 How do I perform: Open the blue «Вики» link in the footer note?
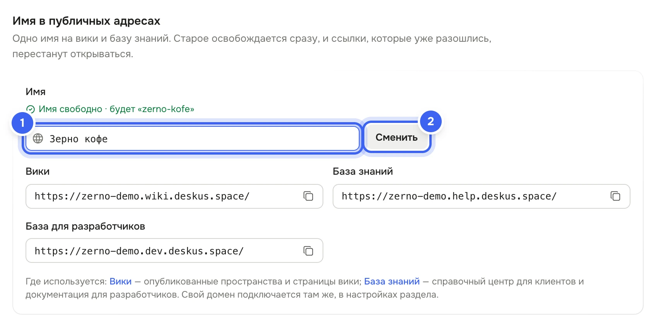click(121, 281)
